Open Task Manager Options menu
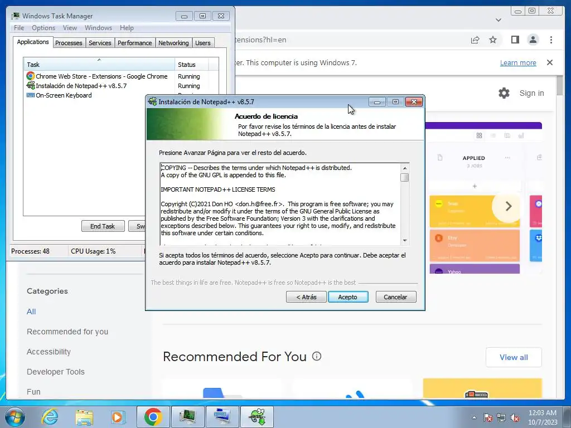Viewport: 571px width, 428px height. pos(43,28)
